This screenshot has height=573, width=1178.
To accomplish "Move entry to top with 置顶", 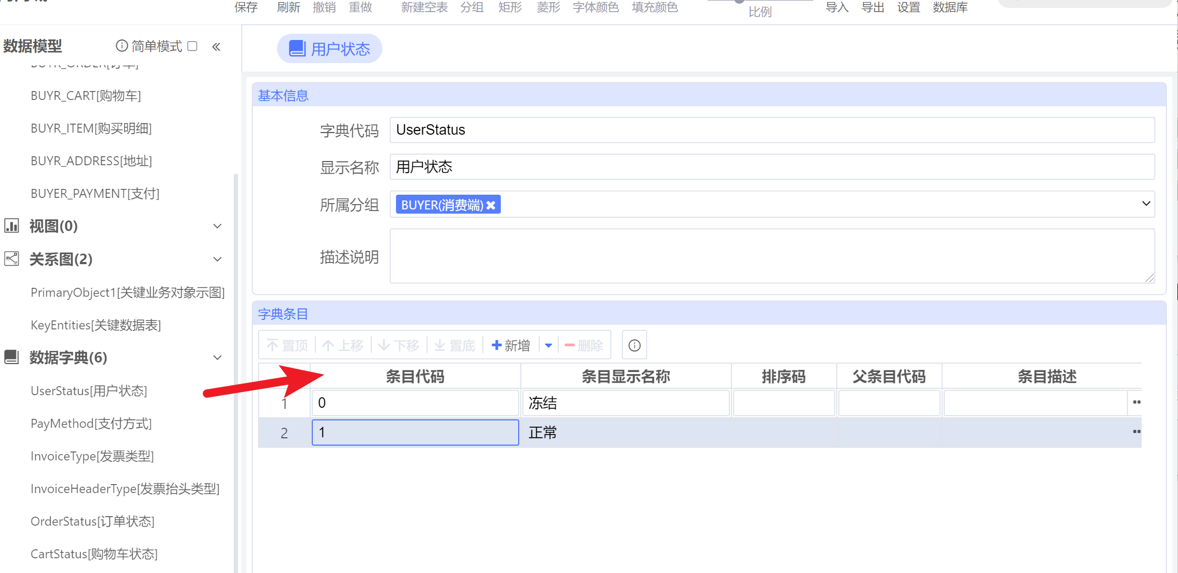I will pyautogui.click(x=286, y=345).
